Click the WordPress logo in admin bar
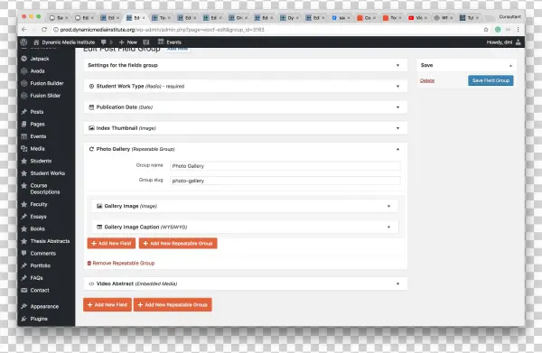 coord(23,42)
